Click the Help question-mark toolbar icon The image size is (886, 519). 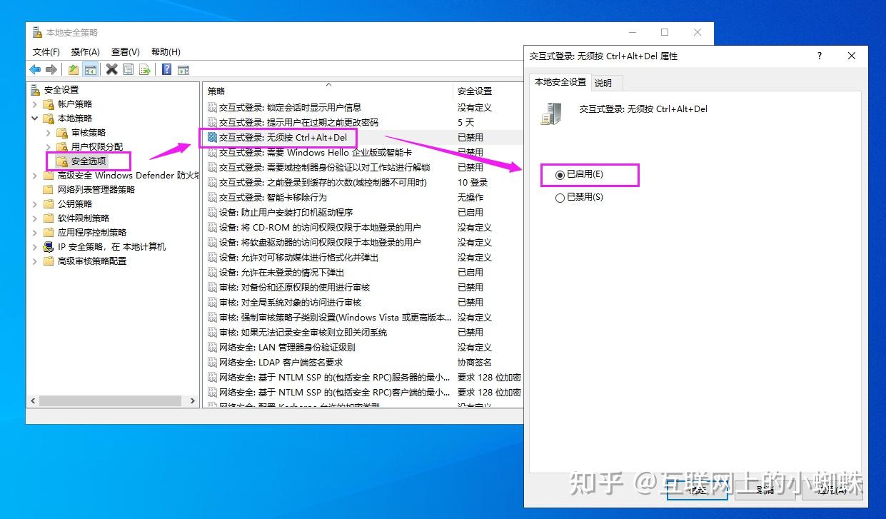click(x=166, y=69)
